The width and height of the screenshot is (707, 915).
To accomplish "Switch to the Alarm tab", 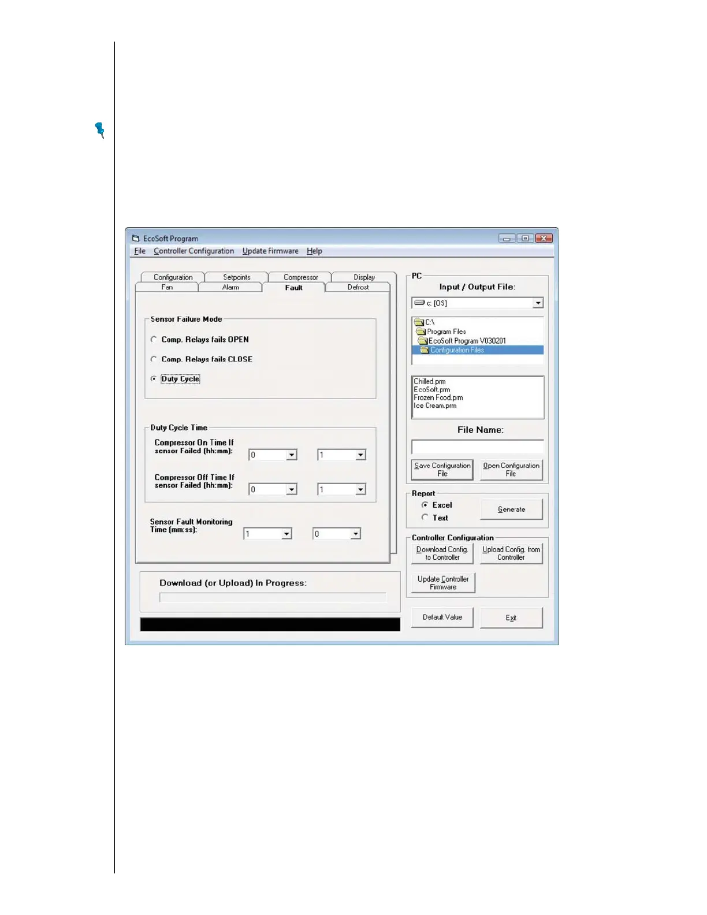I will [x=230, y=287].
